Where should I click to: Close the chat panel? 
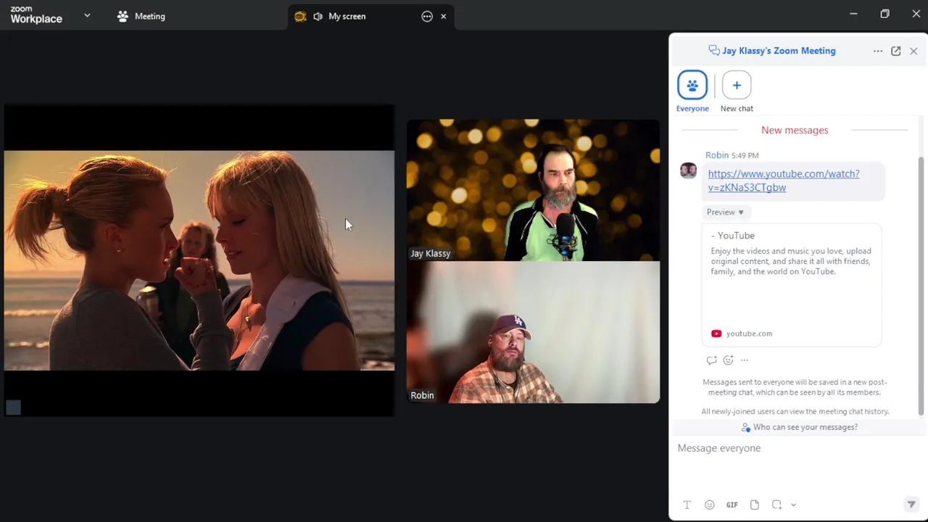click(913, 51)
